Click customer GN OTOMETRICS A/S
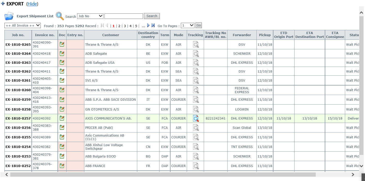The width and height of the screenshot is (365, 181). pyautogui.click(x=102, y=109)
